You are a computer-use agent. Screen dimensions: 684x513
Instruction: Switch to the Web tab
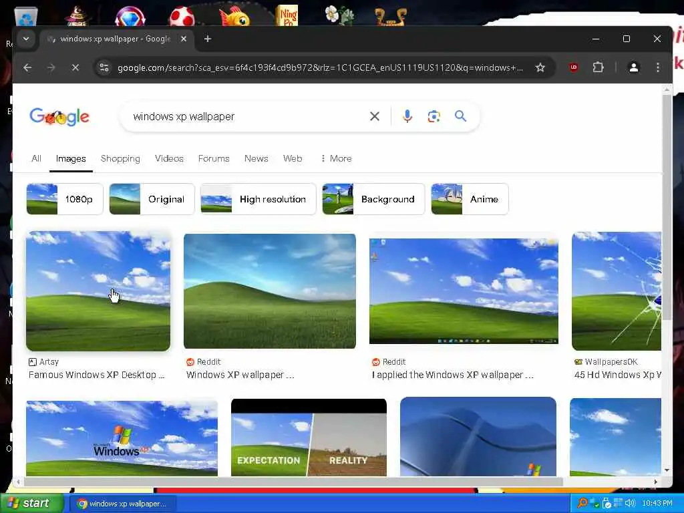click(293, 158)
